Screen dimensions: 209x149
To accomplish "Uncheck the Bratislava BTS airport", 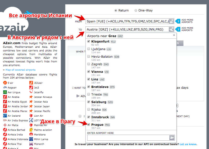I will [x=89, y=87].
